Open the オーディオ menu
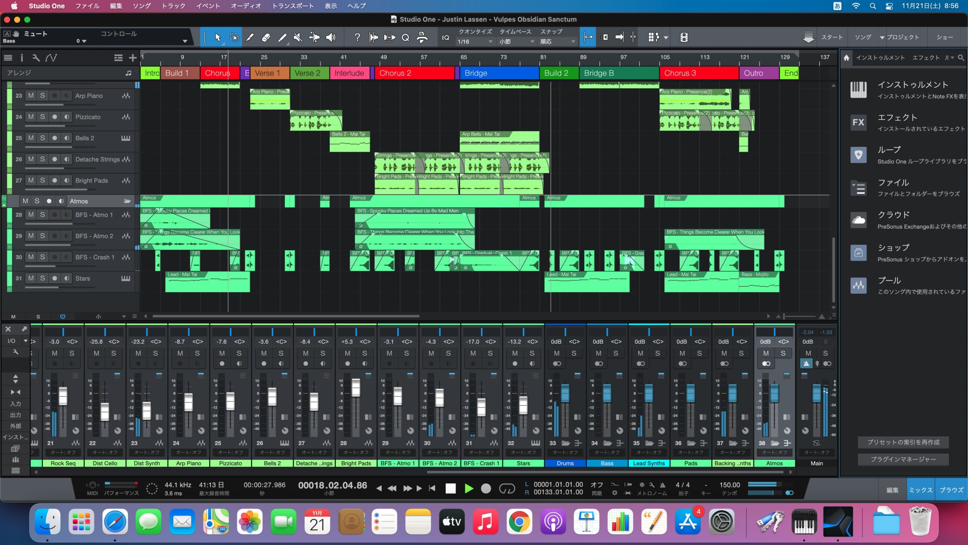The width and height of the screenshot is (968, 545). click(x=246, y=6)
